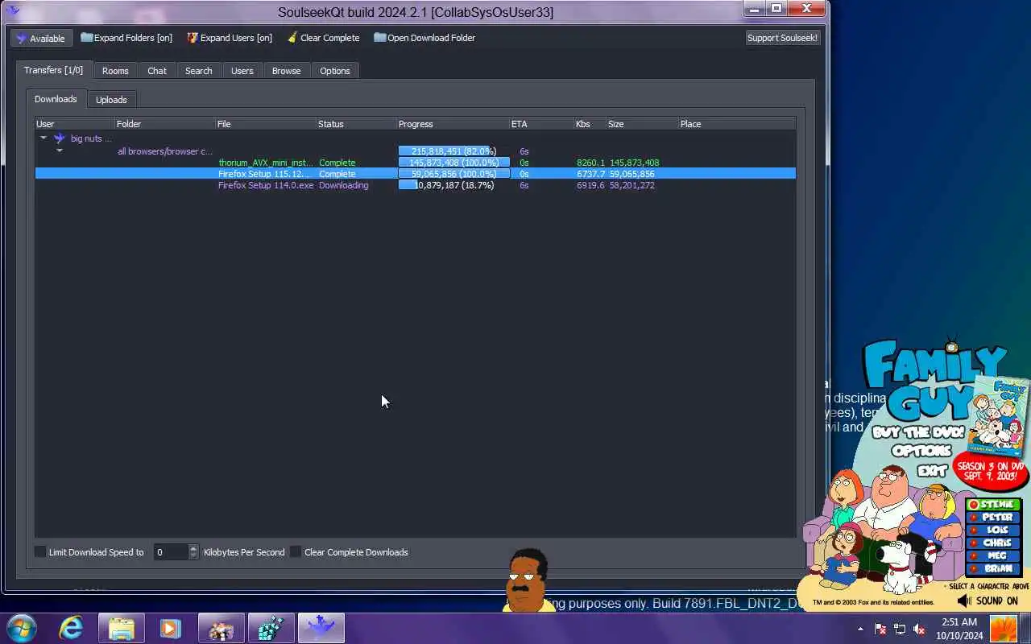Collapse the all browsers folder arrow

click(x=59, y=151)
